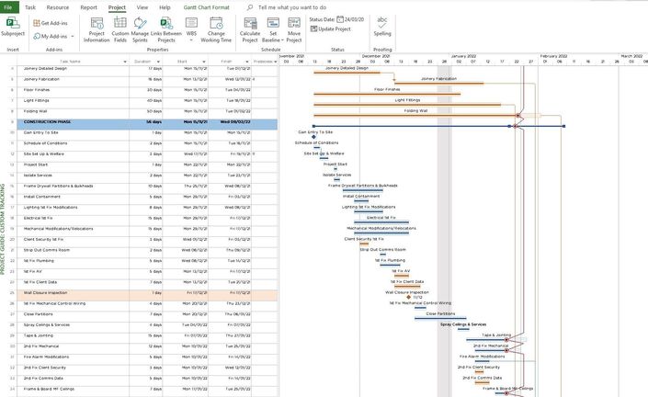Select the Strip Out Comms Room task
Image resolution: width=648 pixels, height=397 pixels.
tap(46, 250)
